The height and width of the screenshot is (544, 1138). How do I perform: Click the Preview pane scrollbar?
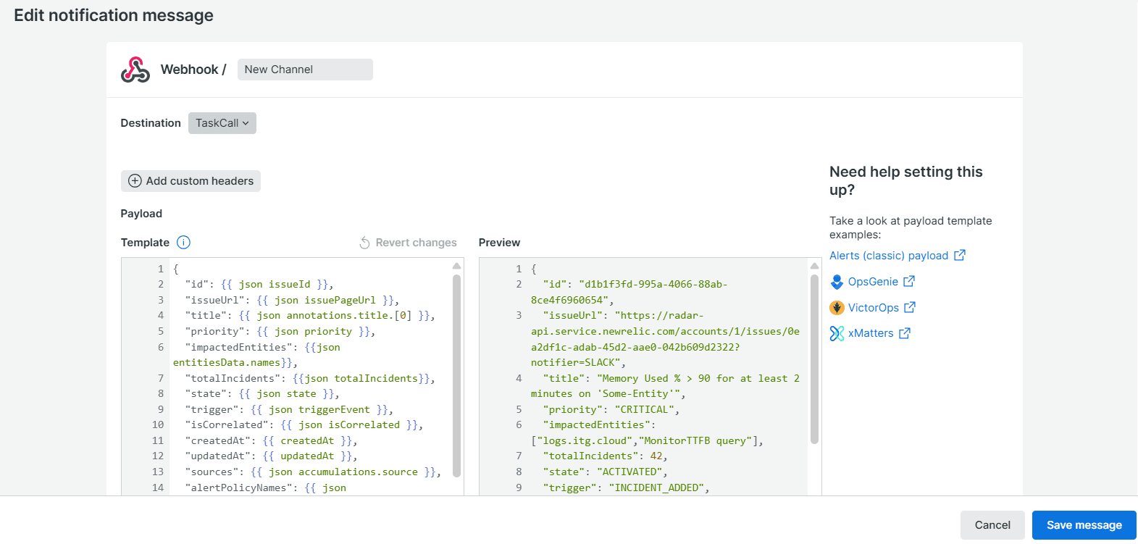coord(814,359)
